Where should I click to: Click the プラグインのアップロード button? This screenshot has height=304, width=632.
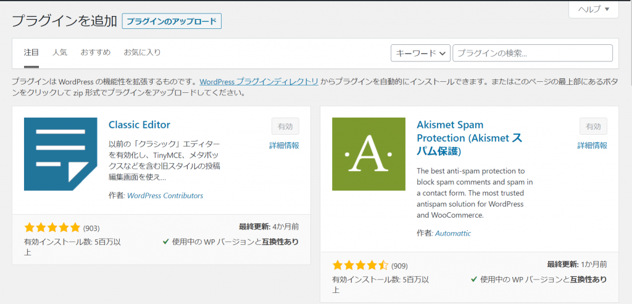[172, 22]
